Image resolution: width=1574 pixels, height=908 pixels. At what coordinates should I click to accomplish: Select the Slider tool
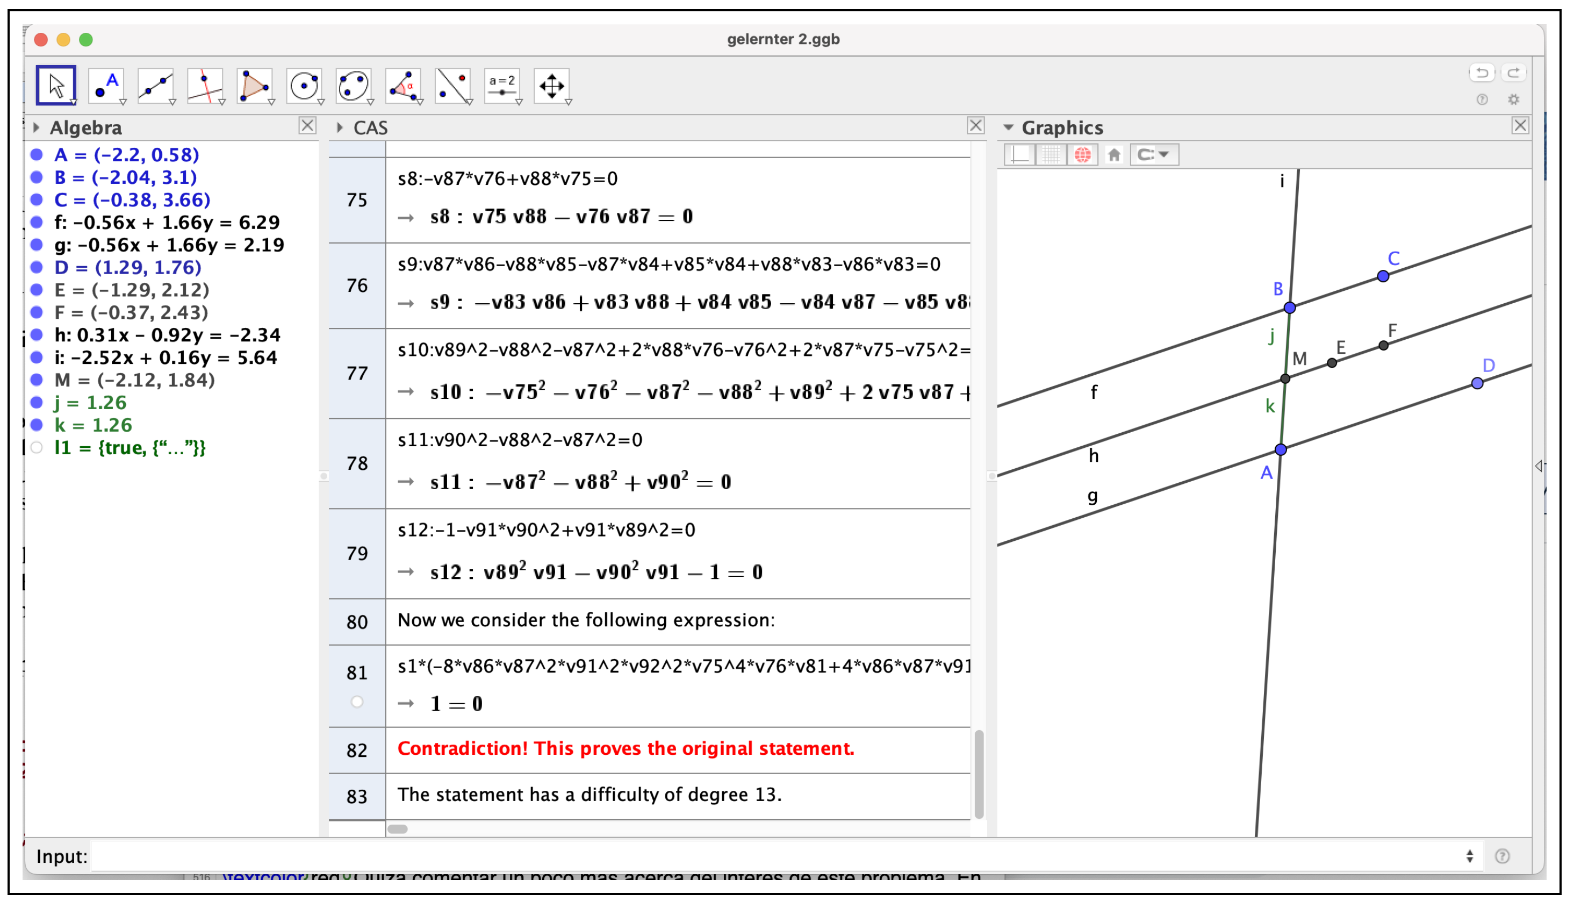tap(502, 85)
